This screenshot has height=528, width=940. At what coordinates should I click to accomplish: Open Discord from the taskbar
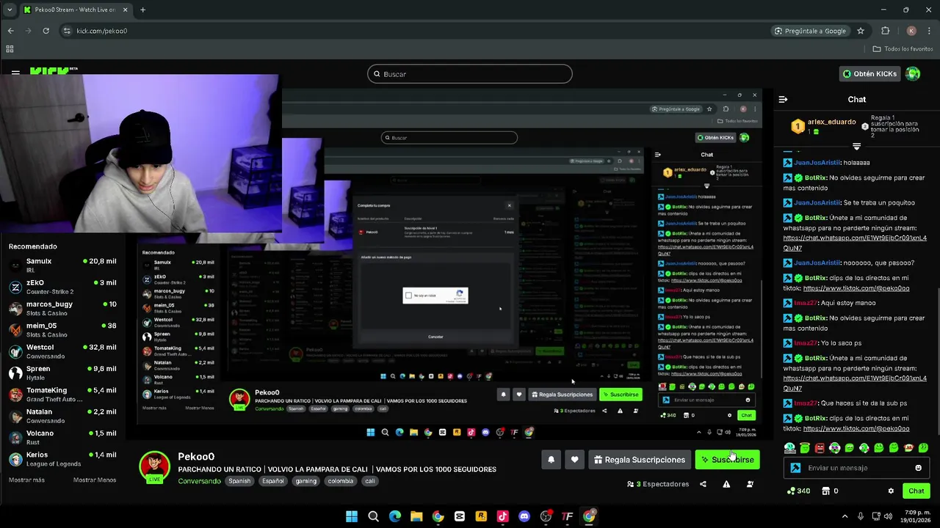524,516
